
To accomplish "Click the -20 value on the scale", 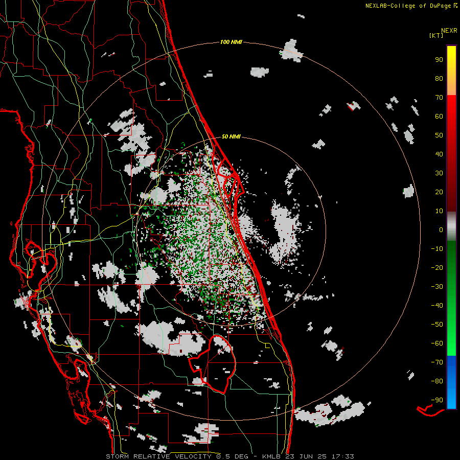I will [437, 267].
